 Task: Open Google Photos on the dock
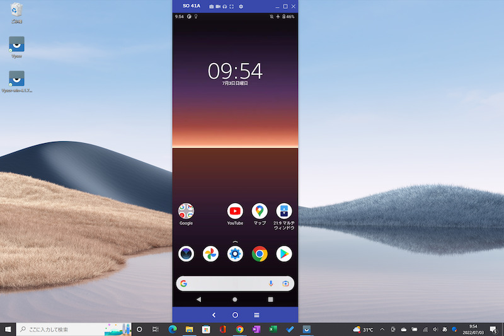[210, 254]
